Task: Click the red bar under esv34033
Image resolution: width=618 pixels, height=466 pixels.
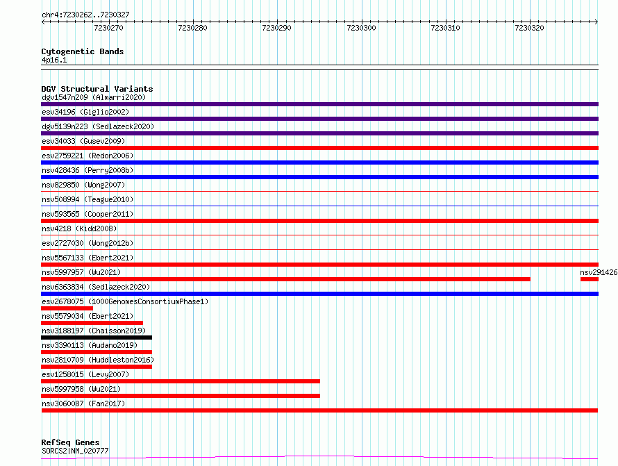Action: [x=319, y=148]
